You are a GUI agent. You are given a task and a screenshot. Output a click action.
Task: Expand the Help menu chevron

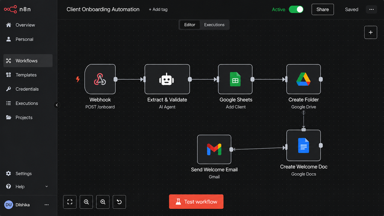(x=47, y=187)
